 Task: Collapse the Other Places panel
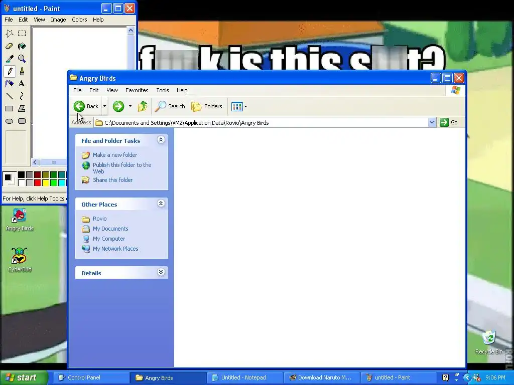[161, 204]
